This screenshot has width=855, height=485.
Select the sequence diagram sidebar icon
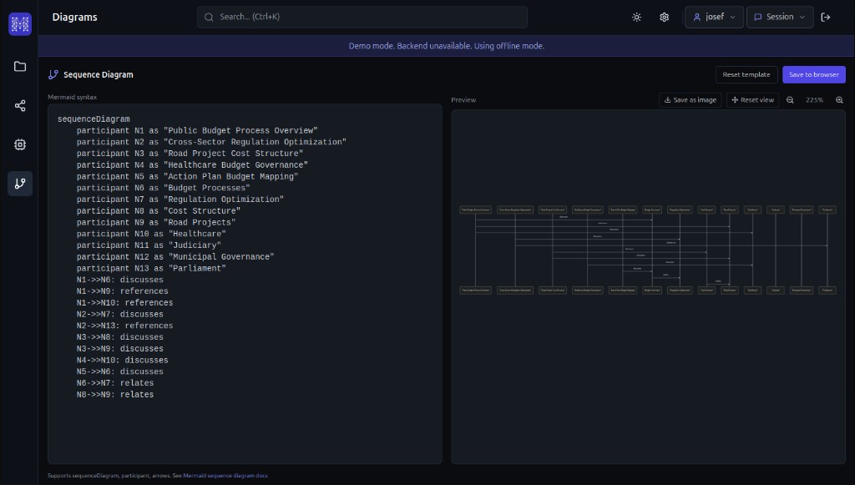[18, 184]
